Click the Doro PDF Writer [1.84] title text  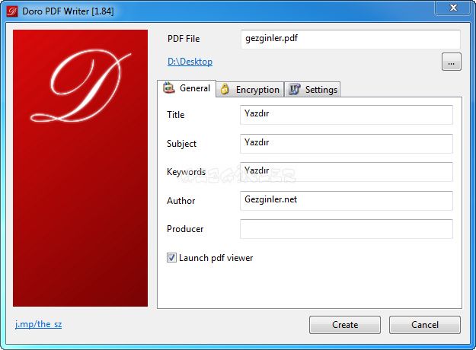coord(68,11)
